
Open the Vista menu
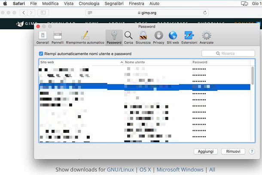(69, 3)
